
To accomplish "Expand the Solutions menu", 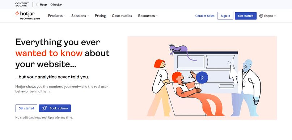I will (80, 16).
